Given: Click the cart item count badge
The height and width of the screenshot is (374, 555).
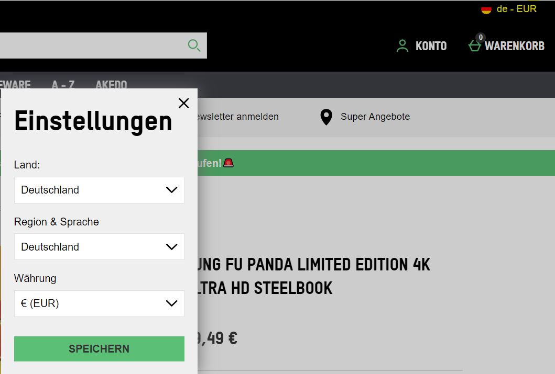Looking at the screenshot, I should click(x=480, y=38).
